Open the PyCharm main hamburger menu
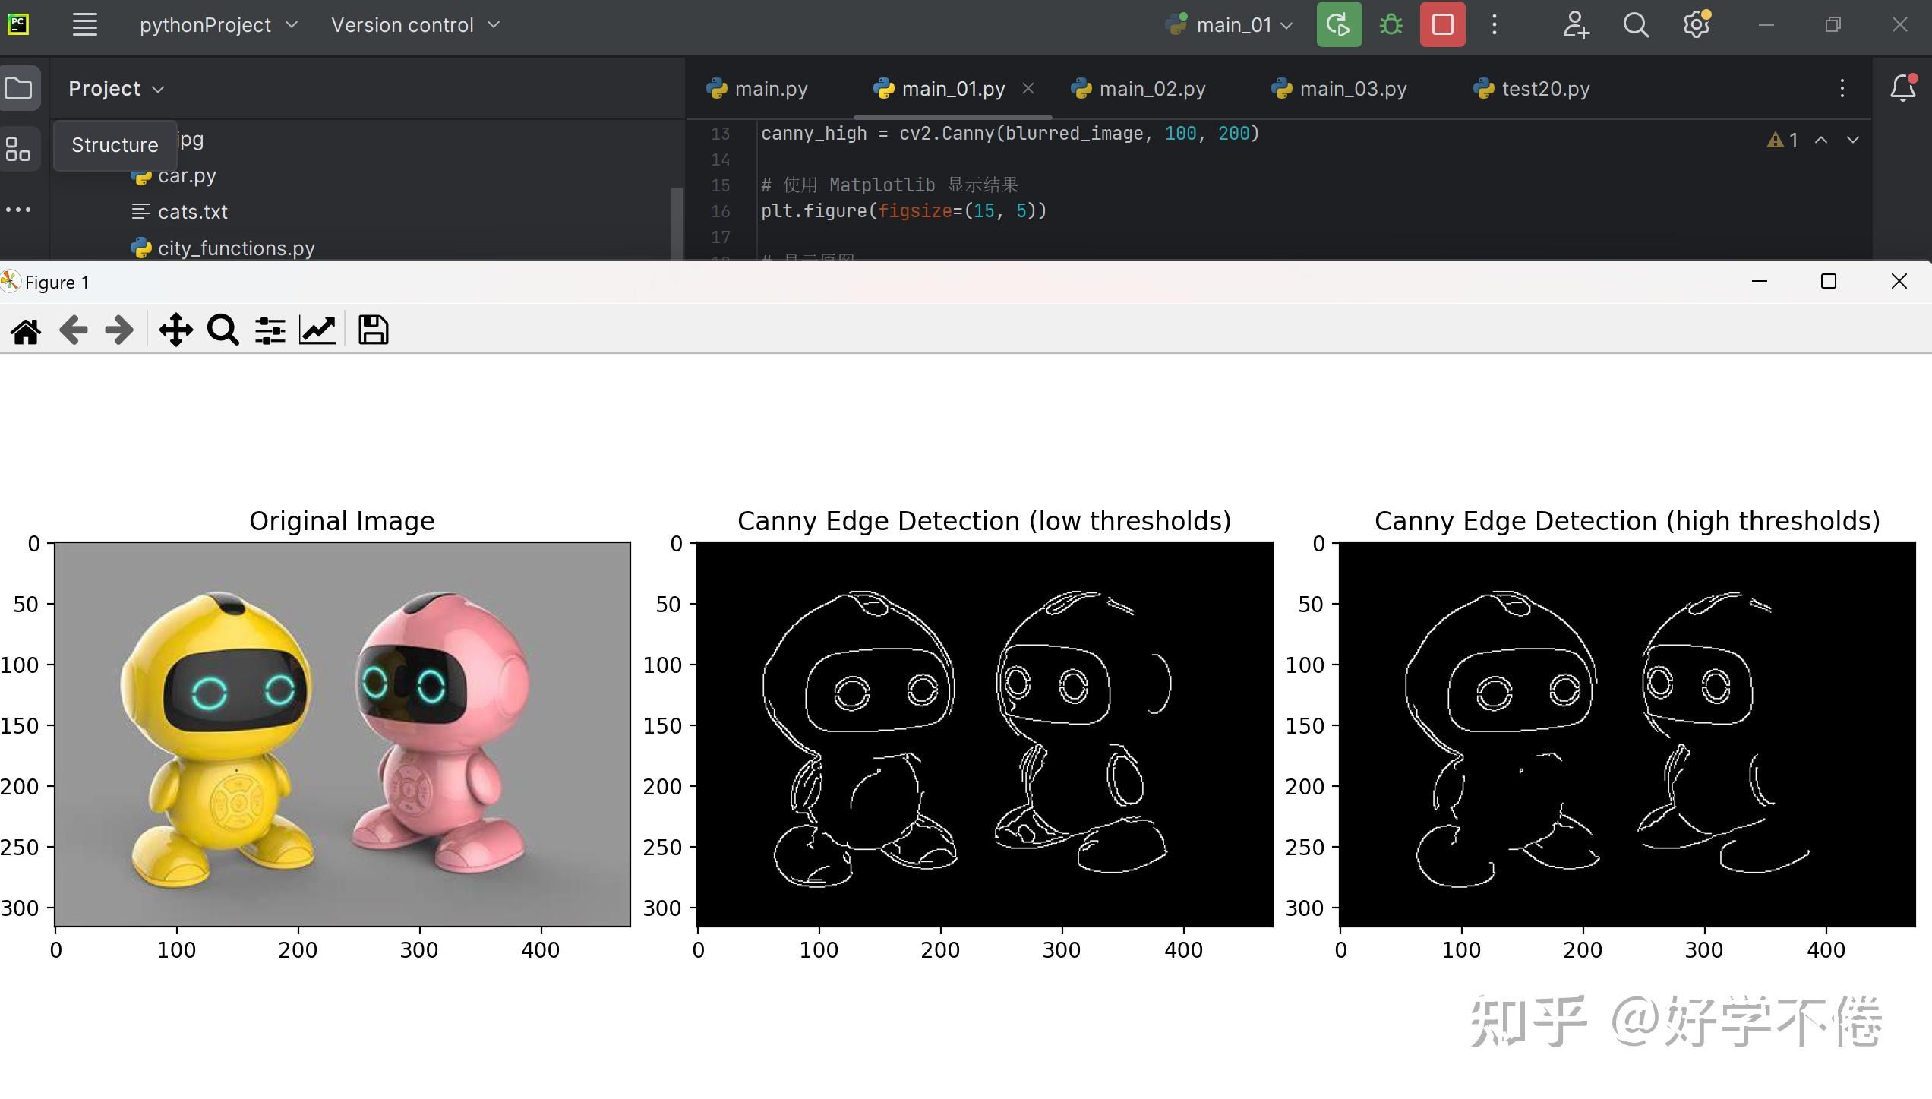 pos(85,25)
